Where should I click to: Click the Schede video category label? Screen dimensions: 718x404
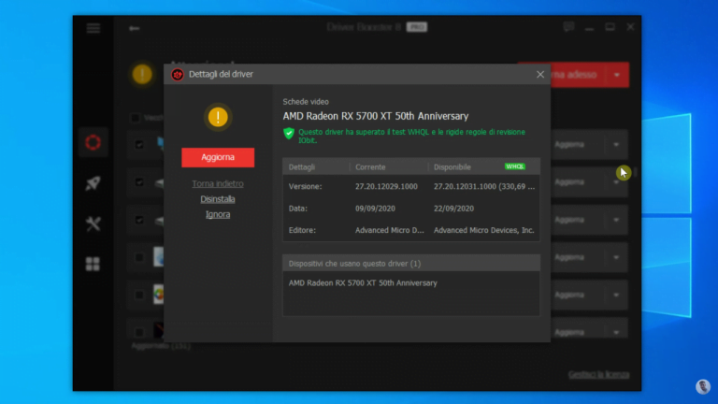pos(306,102)
